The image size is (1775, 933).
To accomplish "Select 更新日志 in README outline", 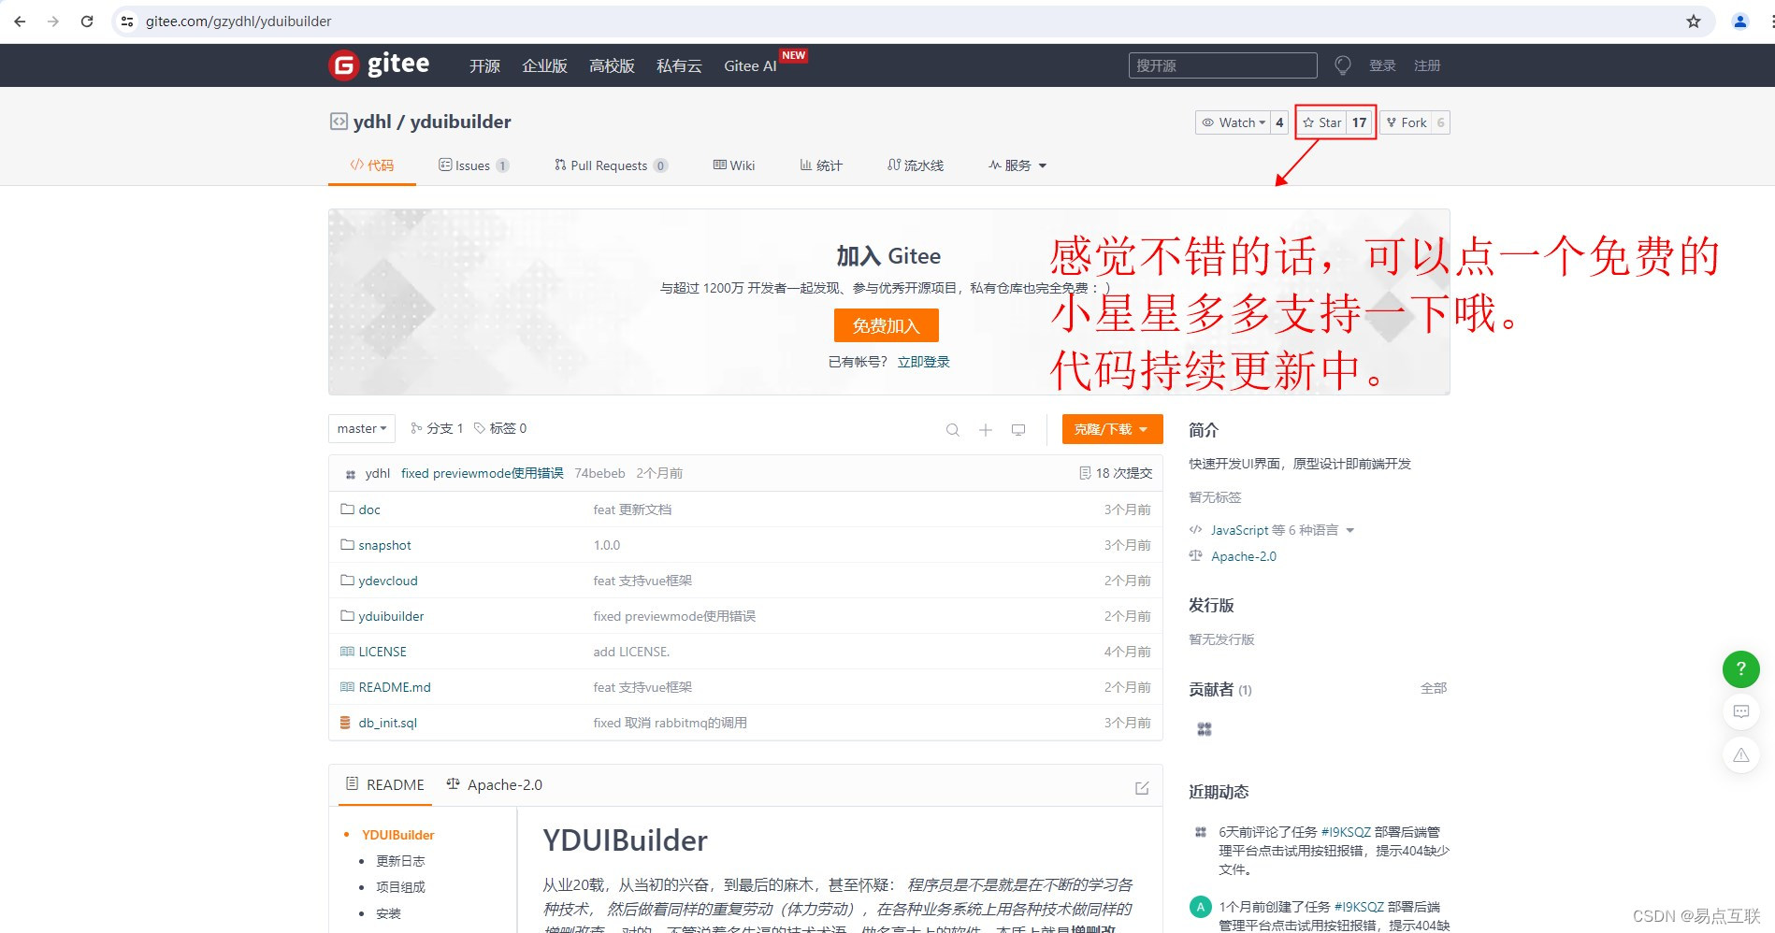I will (400, 861).
